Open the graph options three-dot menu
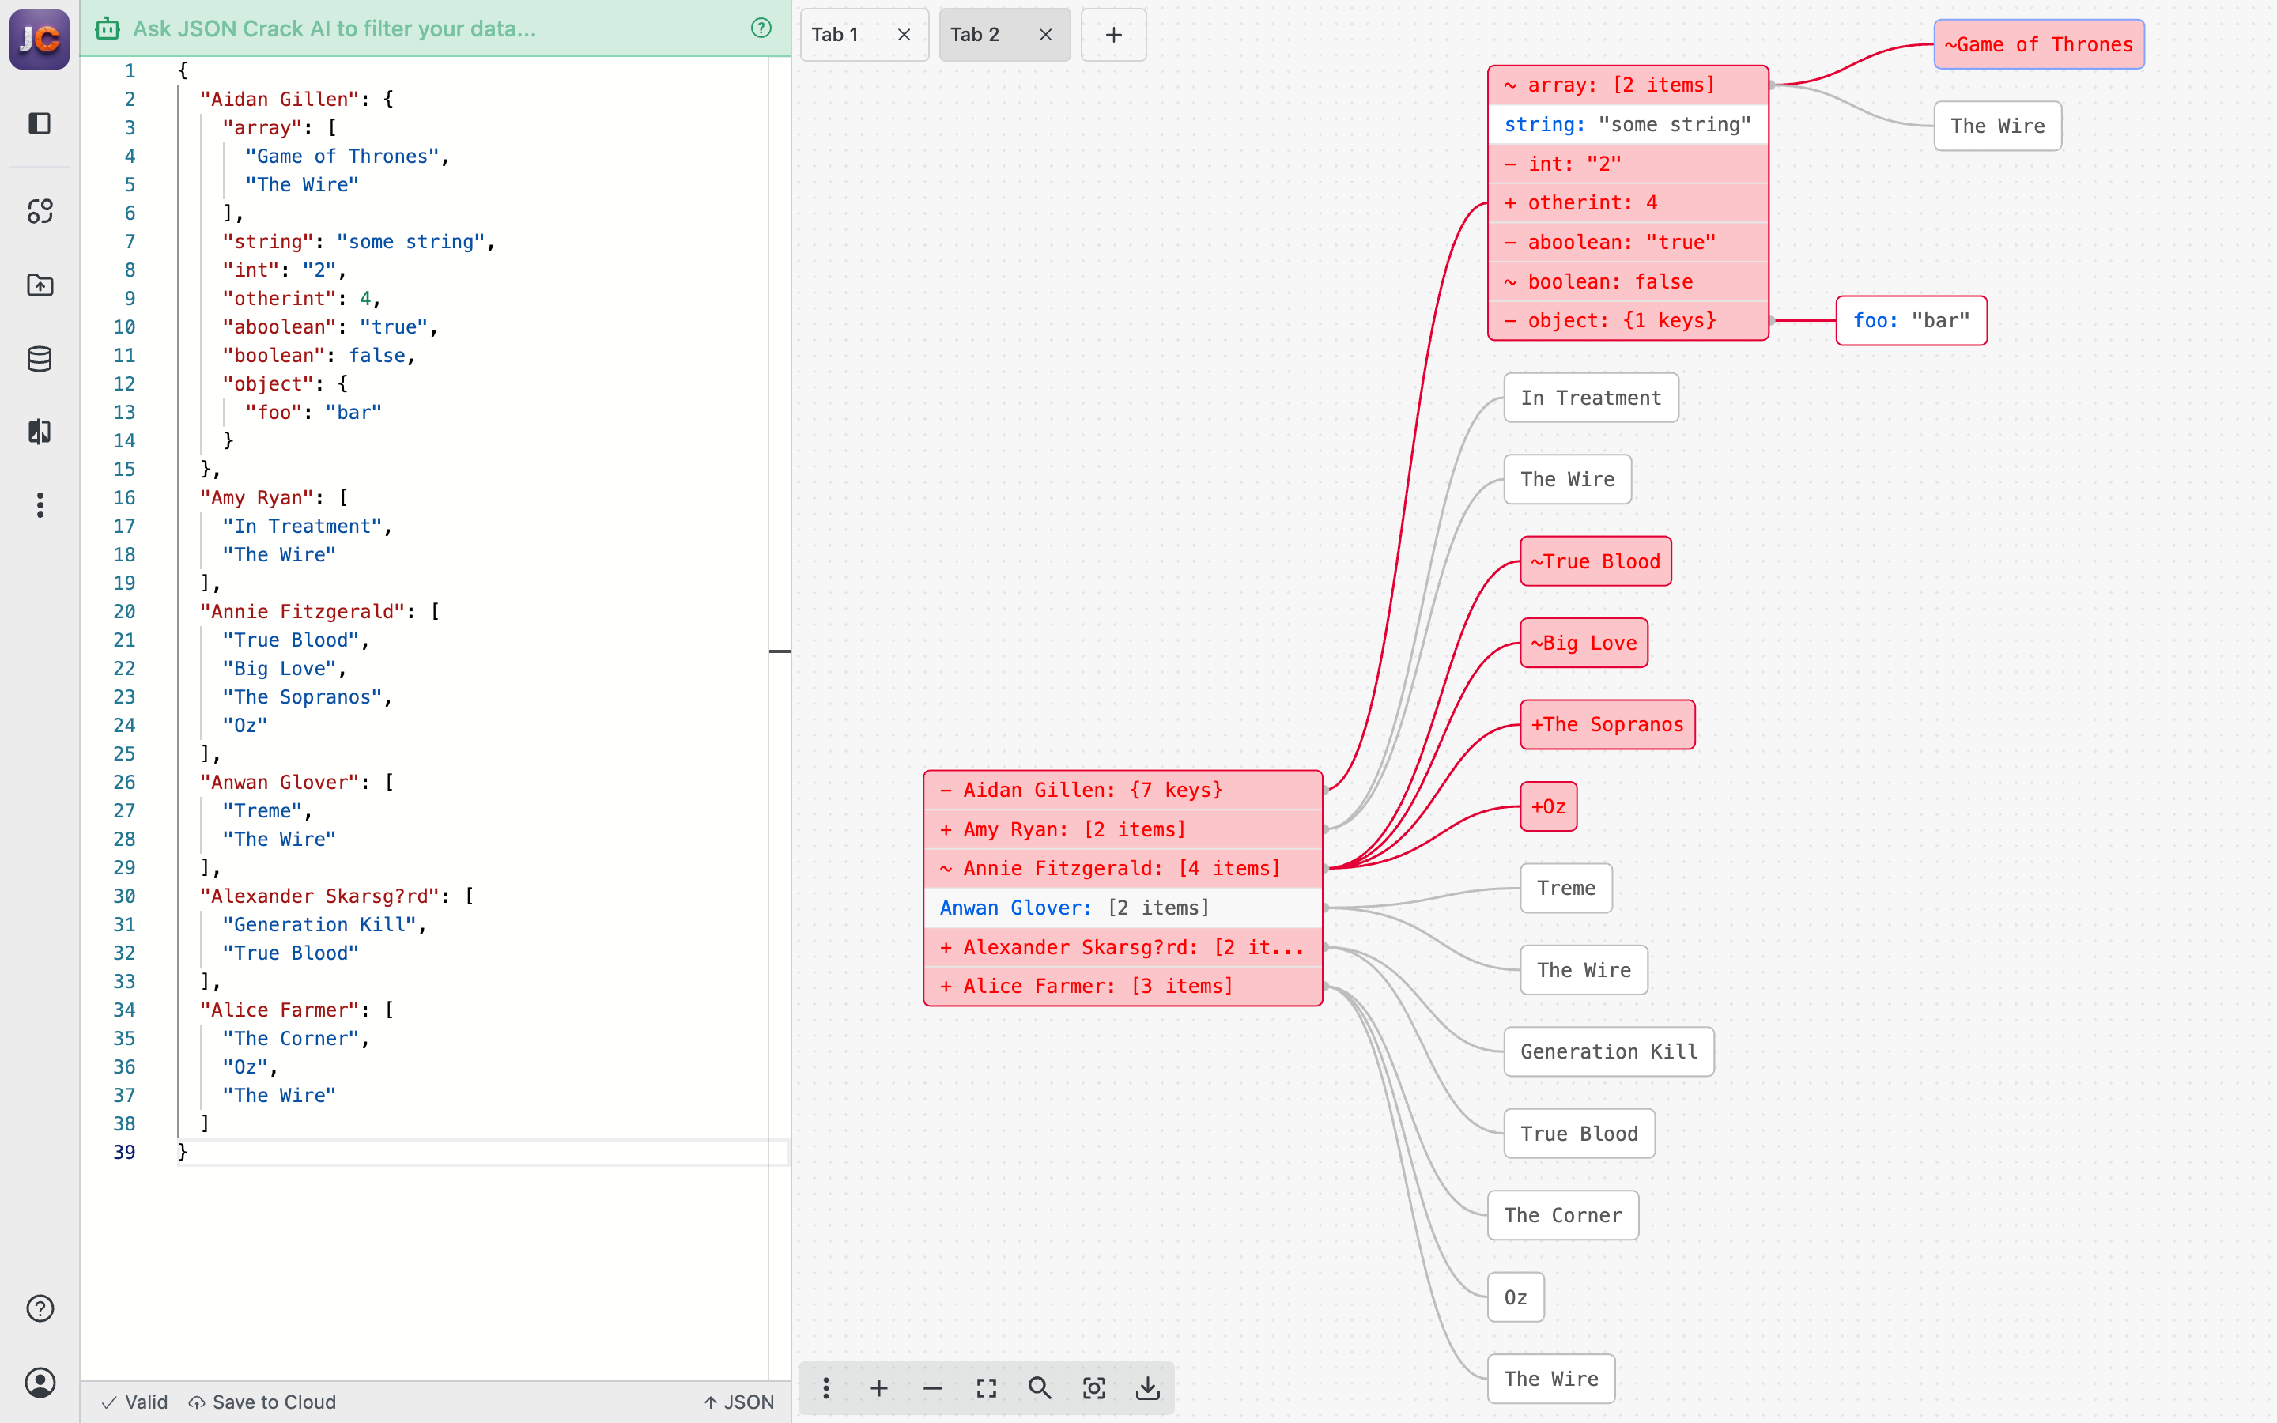Viewport: 2277px width, 1423px height. click(x=826, y=1387)
